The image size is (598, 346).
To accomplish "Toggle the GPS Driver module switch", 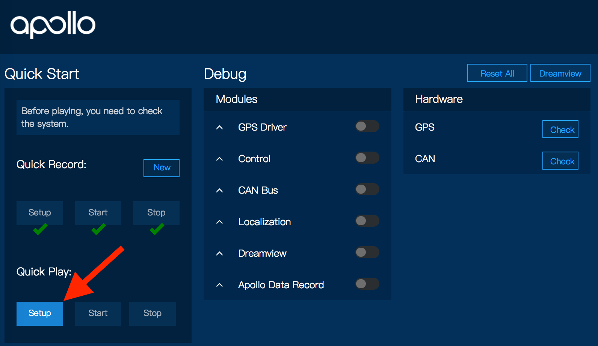I will 367,126.
